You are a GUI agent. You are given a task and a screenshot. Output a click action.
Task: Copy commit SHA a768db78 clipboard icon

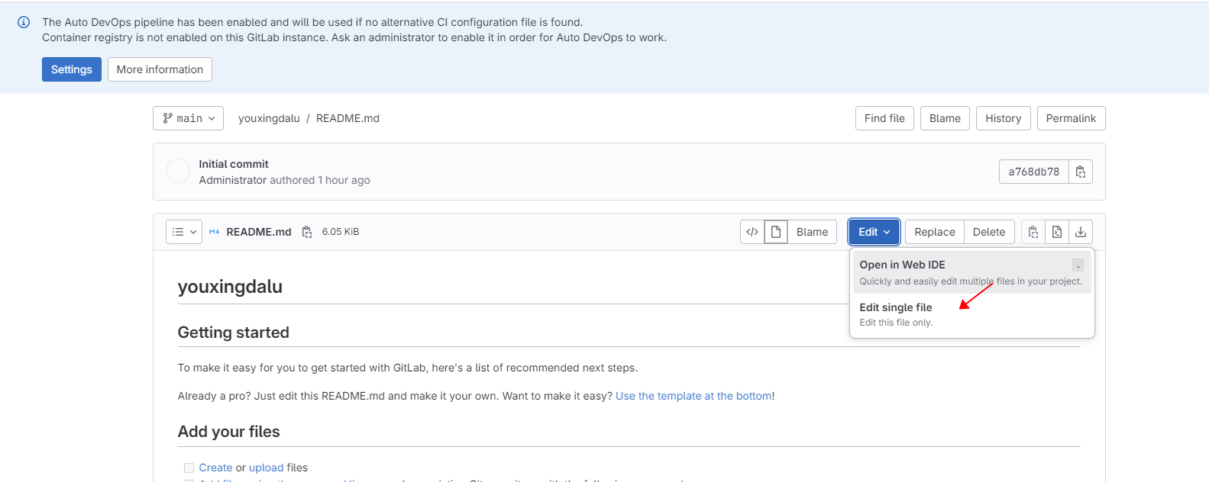(x=1080, y=172)
